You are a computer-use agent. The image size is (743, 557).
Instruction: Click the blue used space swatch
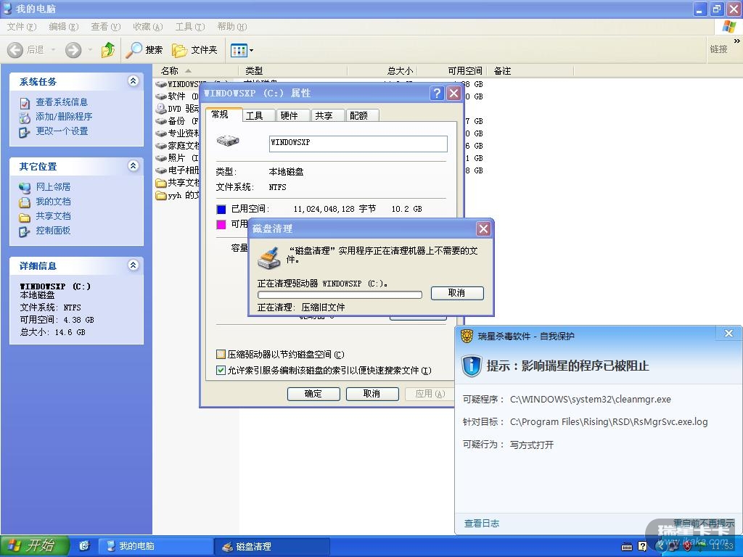pos(221,210)
